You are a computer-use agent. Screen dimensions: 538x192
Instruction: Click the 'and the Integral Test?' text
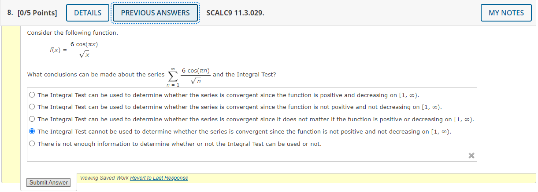click(x=245, y=74)
